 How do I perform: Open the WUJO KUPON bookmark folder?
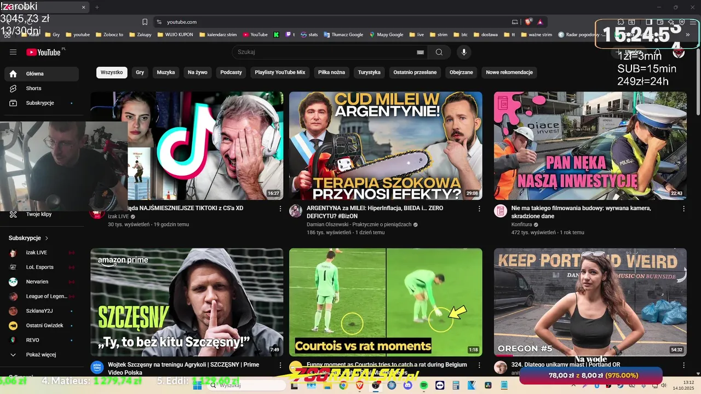175,34
